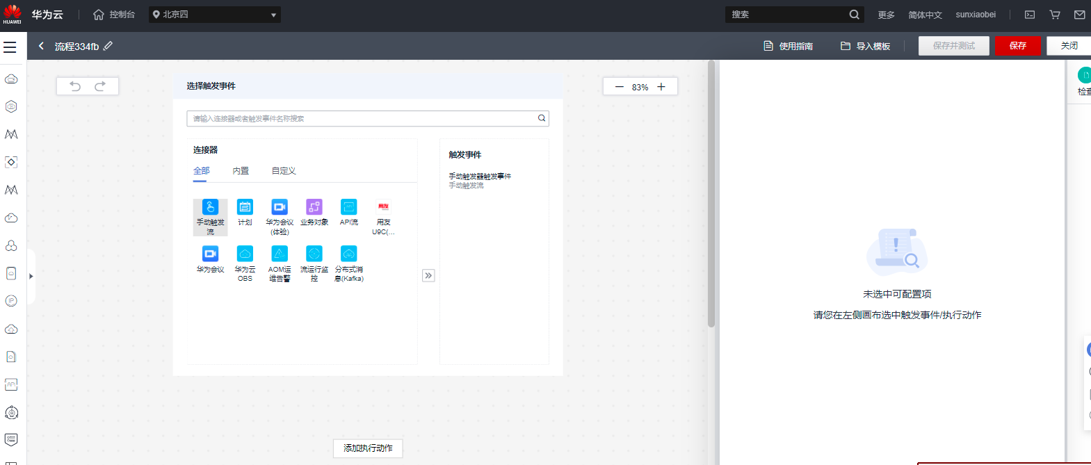Open the mail envelope icon in top bar

coord(1080,15)
